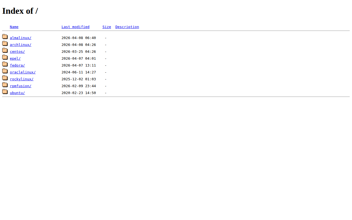Navigate to the oraclelinux/ directory
This screenshot has height=220, width=352.
pyautogui.click(x=23, y=72)
